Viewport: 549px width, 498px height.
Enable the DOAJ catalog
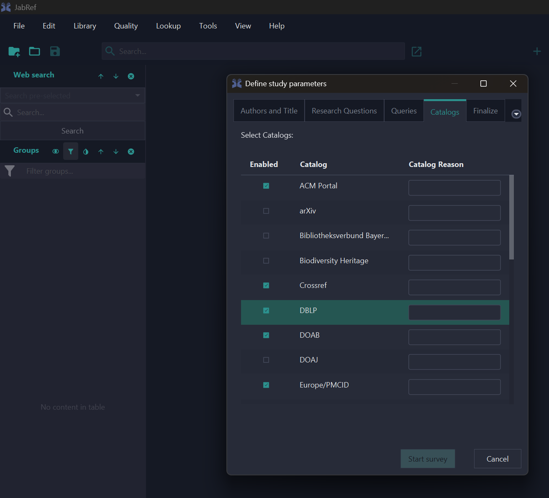pos(266,360)
